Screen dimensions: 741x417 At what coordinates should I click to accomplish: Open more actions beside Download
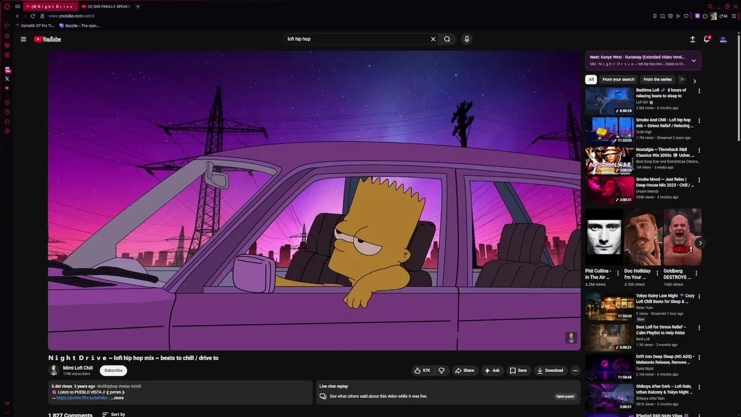pyautogui.click(x=575, y=371)
